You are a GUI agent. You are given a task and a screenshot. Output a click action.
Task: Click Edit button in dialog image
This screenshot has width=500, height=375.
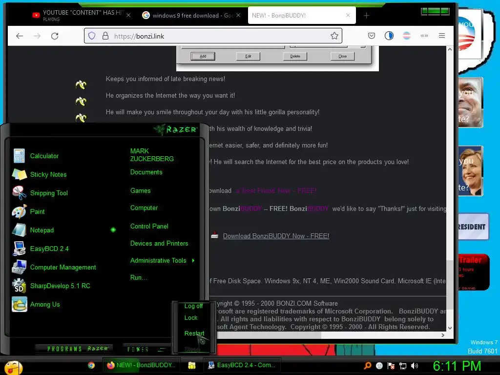[248, 56]
